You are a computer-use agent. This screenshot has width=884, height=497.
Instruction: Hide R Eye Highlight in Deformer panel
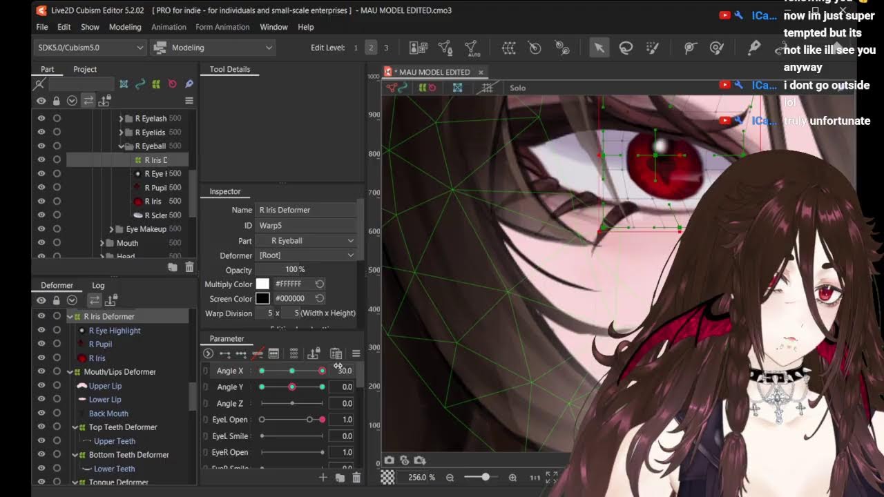point(41,330)
